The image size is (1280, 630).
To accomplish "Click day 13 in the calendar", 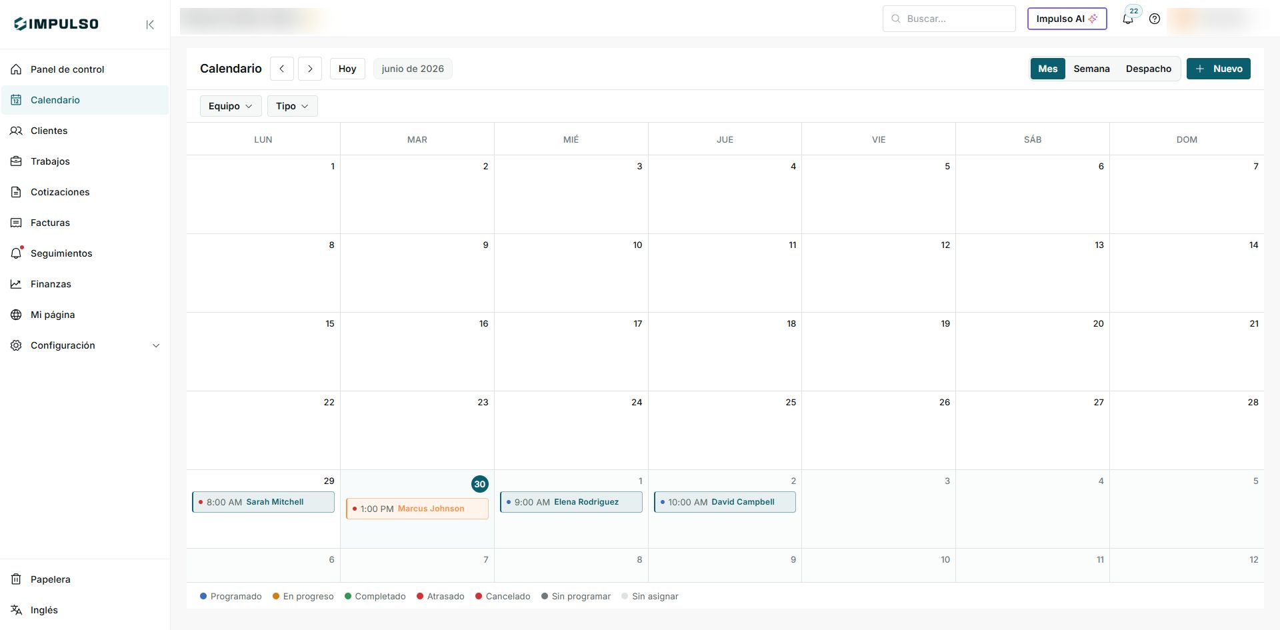I will [1033, 273].
